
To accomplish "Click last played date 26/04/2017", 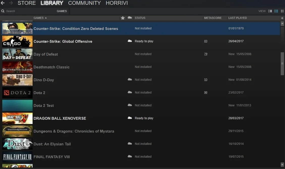I will pyautogui.click(x=236, y=41).
